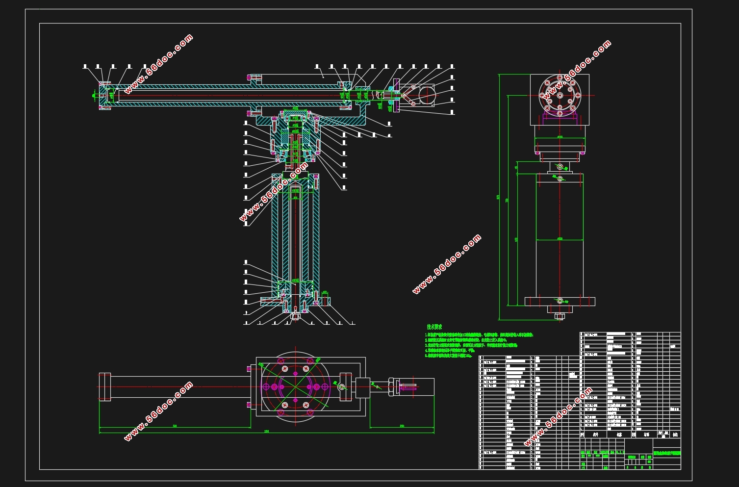Select the round bolt flange in the side view
Image resolution: width=739 pixels, height=487 pixels.
tap(560, 95)
